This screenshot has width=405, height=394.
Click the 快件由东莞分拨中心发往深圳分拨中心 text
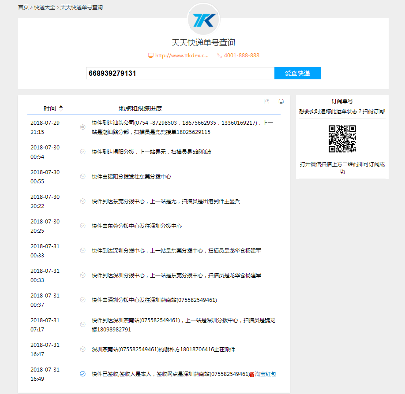click(137, 226)
